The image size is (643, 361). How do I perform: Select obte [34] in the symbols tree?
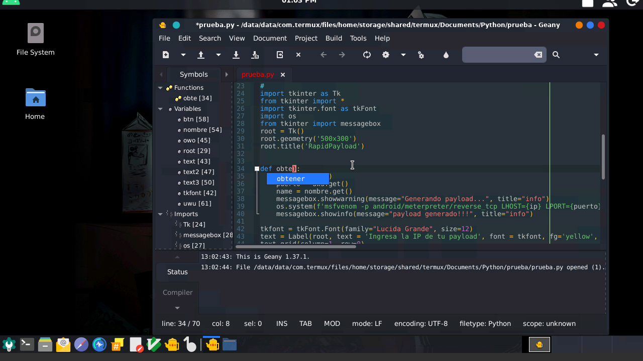197,98
